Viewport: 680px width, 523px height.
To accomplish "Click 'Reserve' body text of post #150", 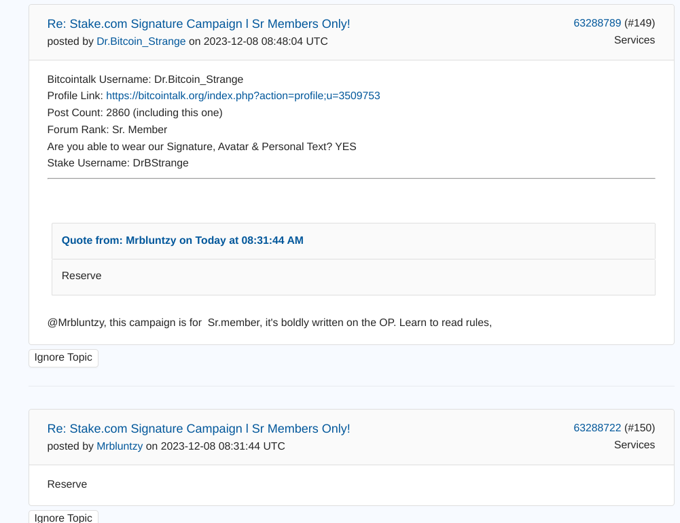I will click(x=67, y=484).
